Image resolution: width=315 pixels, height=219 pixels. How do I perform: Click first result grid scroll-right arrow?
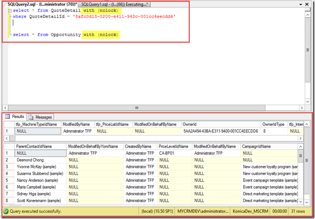click(x=300, y=138)
